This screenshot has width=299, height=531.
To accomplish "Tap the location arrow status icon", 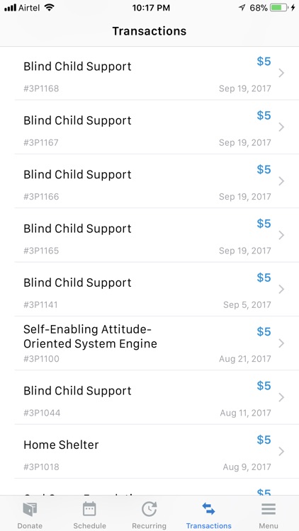I will point(242,8).
